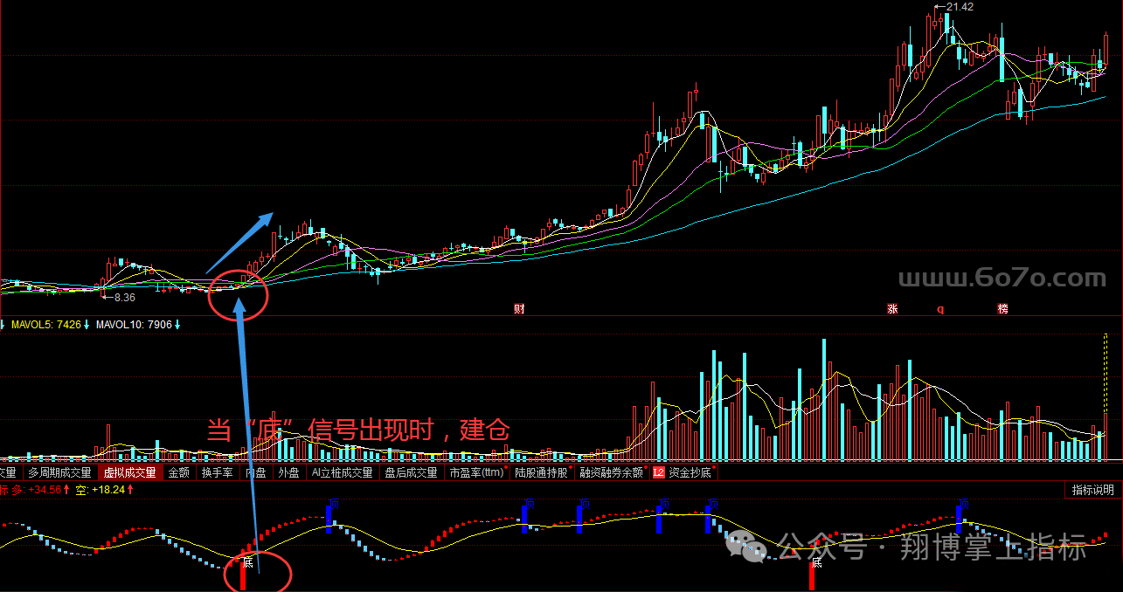Click the L2 badge on 资金抄底

[x=659, y=472]
